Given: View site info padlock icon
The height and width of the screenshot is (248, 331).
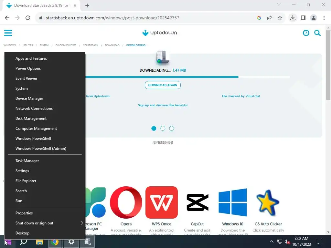Looking at the screenshot, I should point(41,18).
